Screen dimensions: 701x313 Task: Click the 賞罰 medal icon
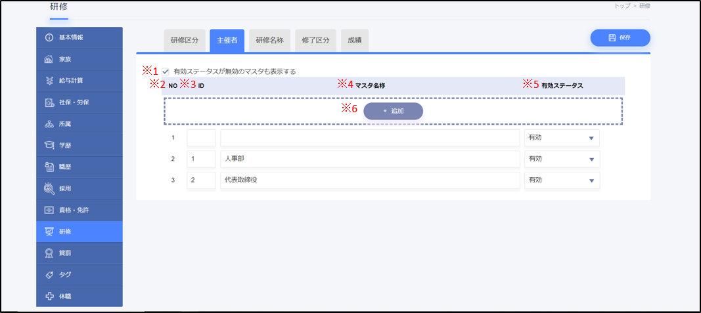click(x=49, y=253)
